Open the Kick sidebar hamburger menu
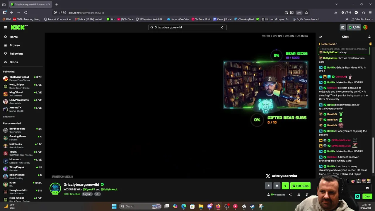375x211 pixels. [5, 27]
